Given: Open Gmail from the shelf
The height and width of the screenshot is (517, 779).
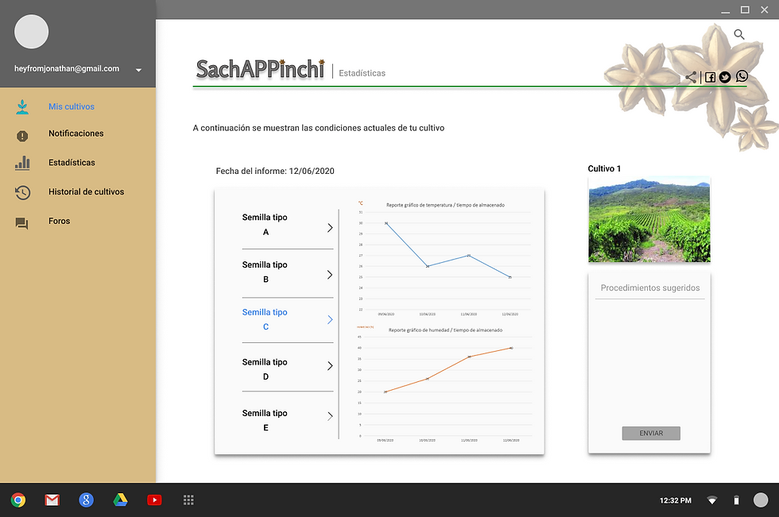Looking at the screenshot, I should click(x=52, y=500).
